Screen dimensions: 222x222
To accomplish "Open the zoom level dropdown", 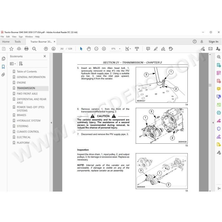I will (120, 49).
